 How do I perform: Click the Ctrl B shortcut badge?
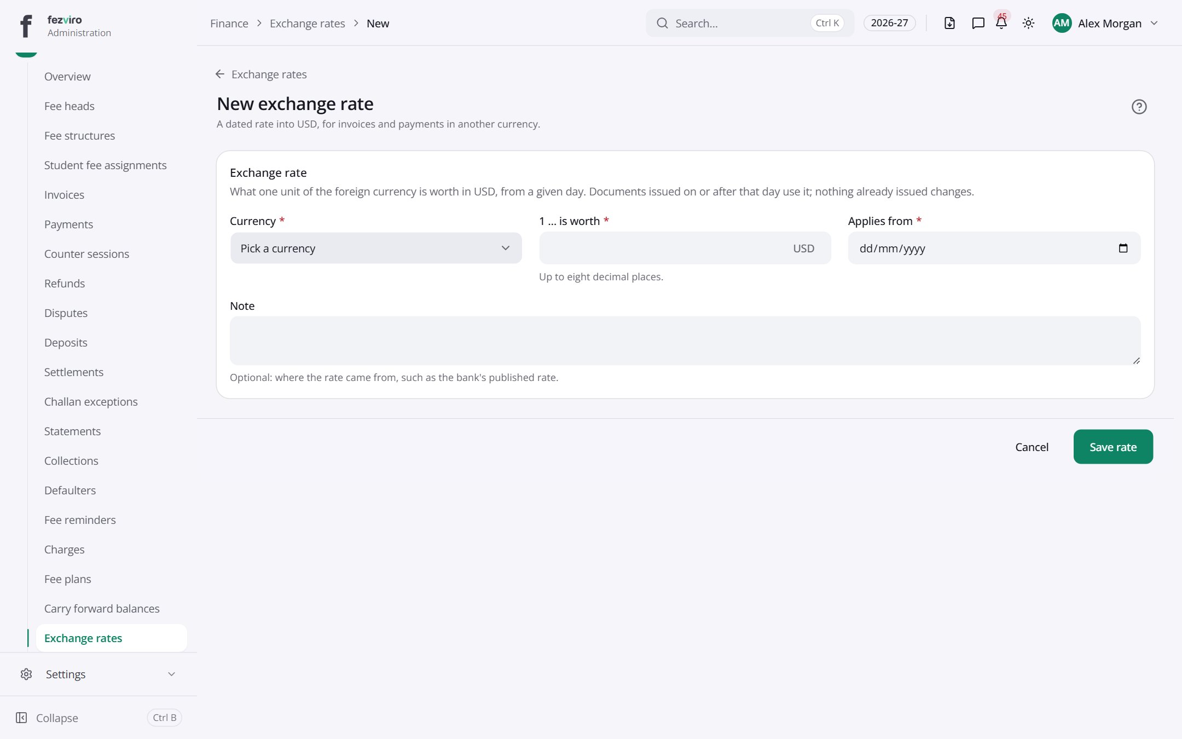coord(164,718)
